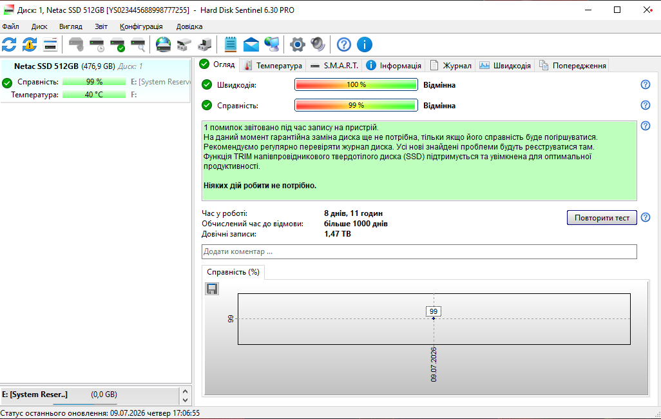This screenshot has width=661, height=419.
Task: Open the Конфігурація menu
Action: pyautogui.click(x=141, y=26)
